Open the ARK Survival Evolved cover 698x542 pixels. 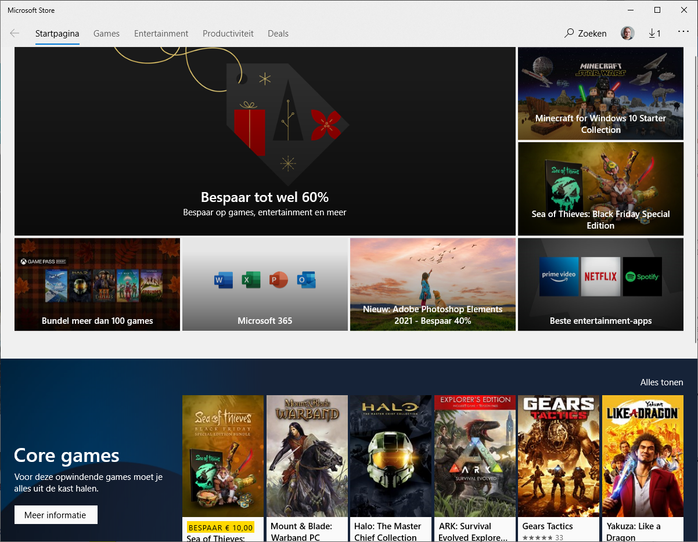[475, 456]
